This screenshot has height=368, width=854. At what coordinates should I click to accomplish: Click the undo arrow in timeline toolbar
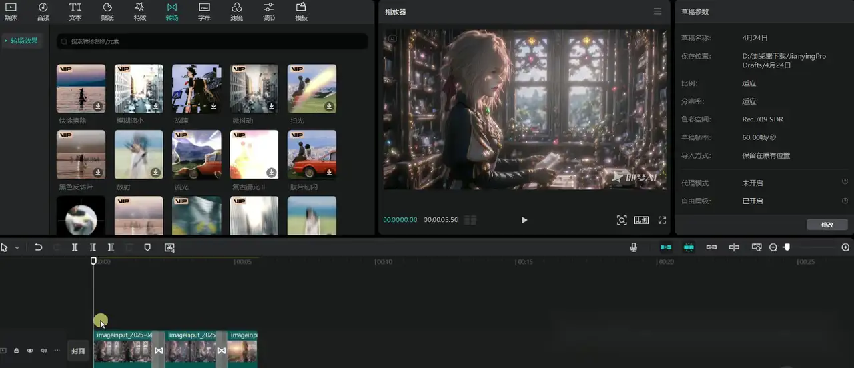point(39,247)
